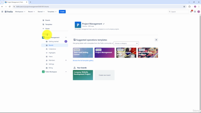201x113 pixels.
Task: Open the Meeting Agenda Template card
Action: [x=148, y=53]
